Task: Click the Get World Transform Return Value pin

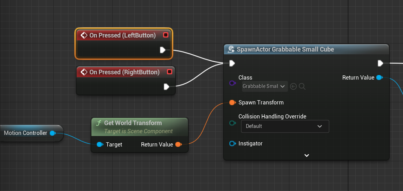Action: (x=179, y=144)
